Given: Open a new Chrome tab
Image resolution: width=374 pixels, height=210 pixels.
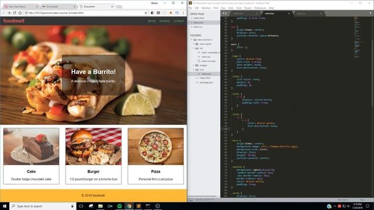Looking at the screenshot, I should tap(119, 6).
